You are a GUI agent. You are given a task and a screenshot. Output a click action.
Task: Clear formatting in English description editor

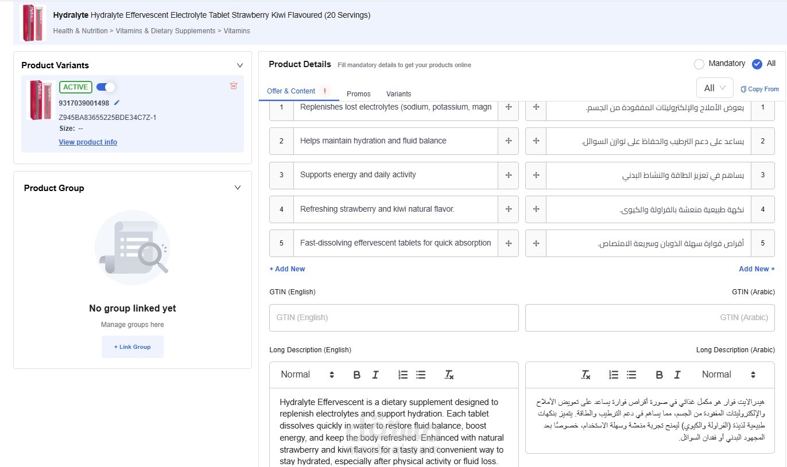(449, 375)
